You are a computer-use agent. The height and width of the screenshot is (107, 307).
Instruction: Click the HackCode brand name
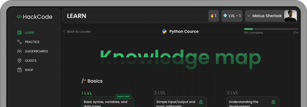point(38,17)
